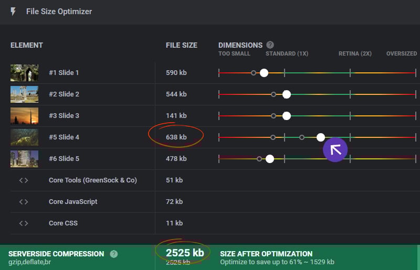This screenshot has width=420, height=270.
Task: Click the Slide 4 forest thumbnail
Action: 24,137
